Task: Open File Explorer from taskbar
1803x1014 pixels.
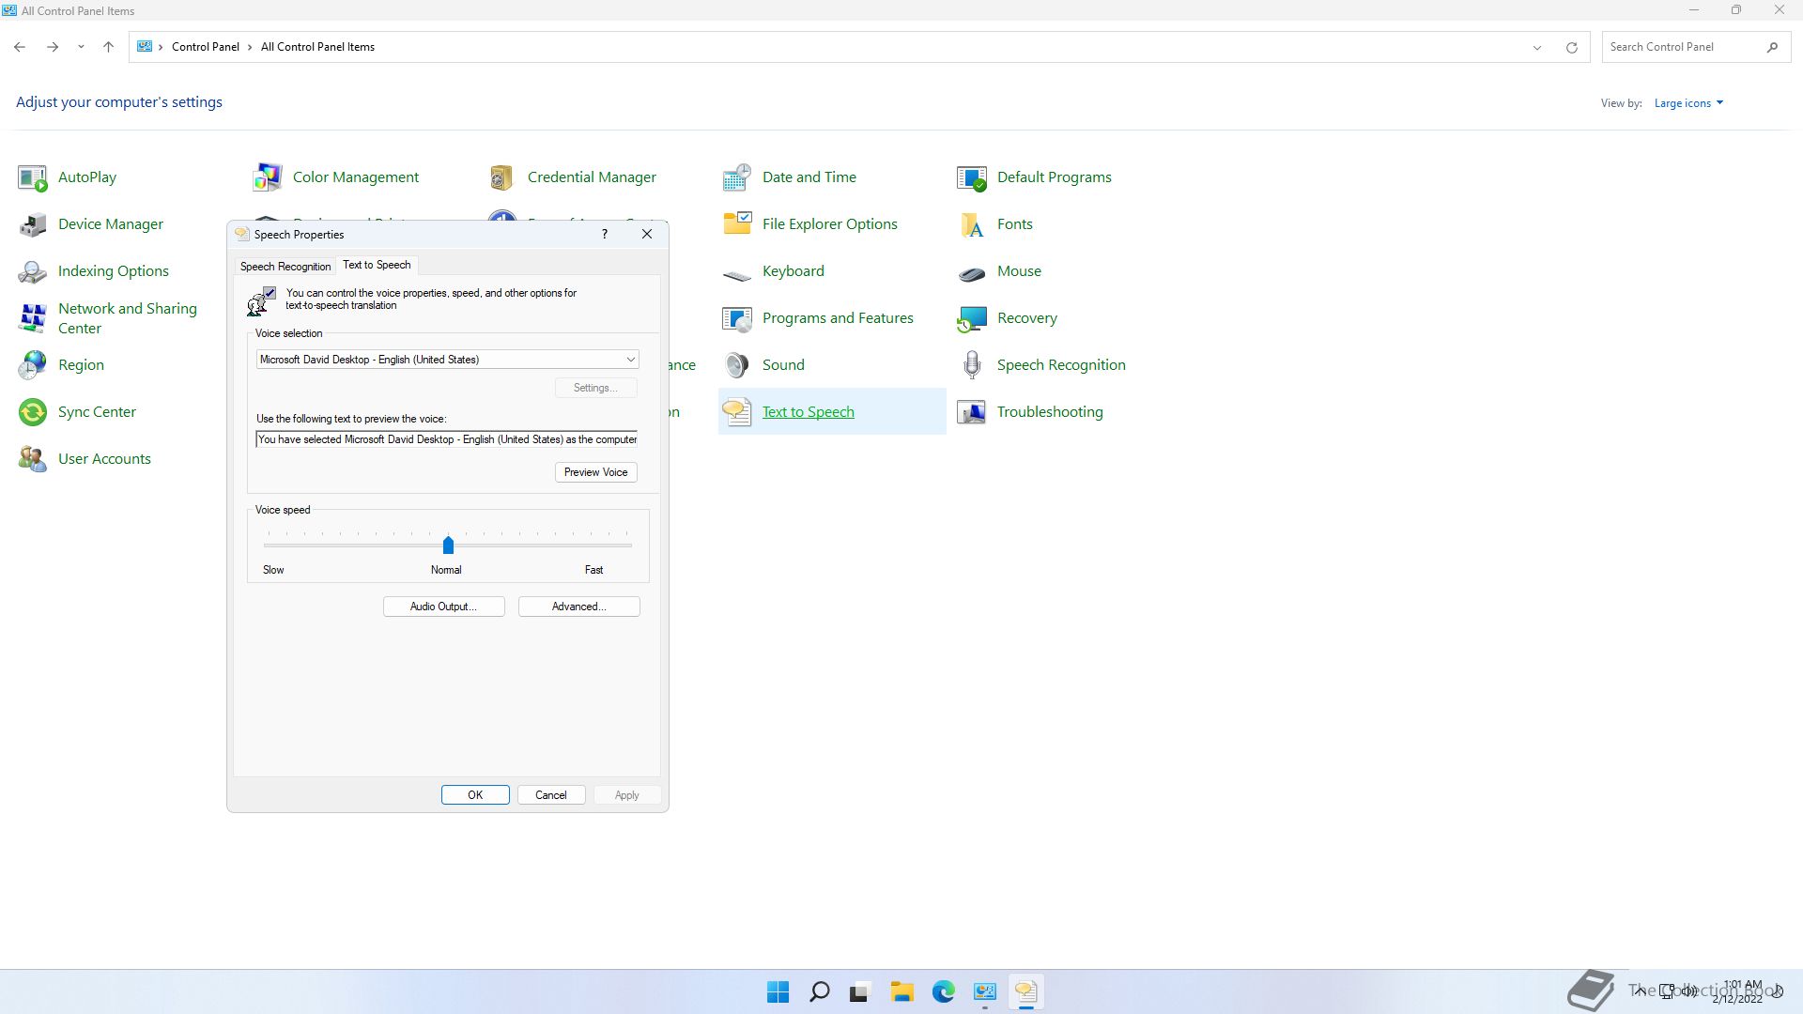Action: 901,991
